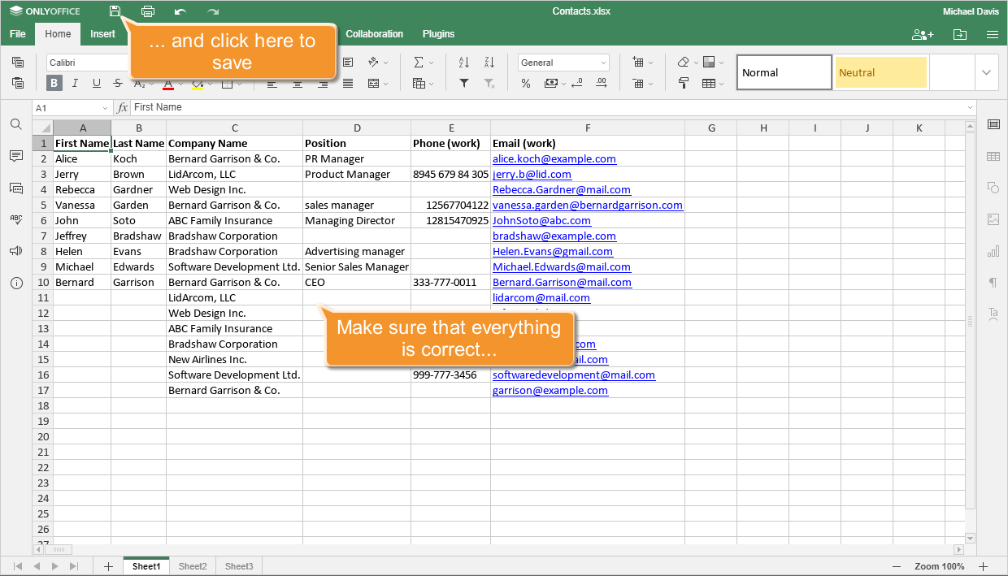
Task: Check spelling with the Spellcheck icon
Action: (15, 219)
